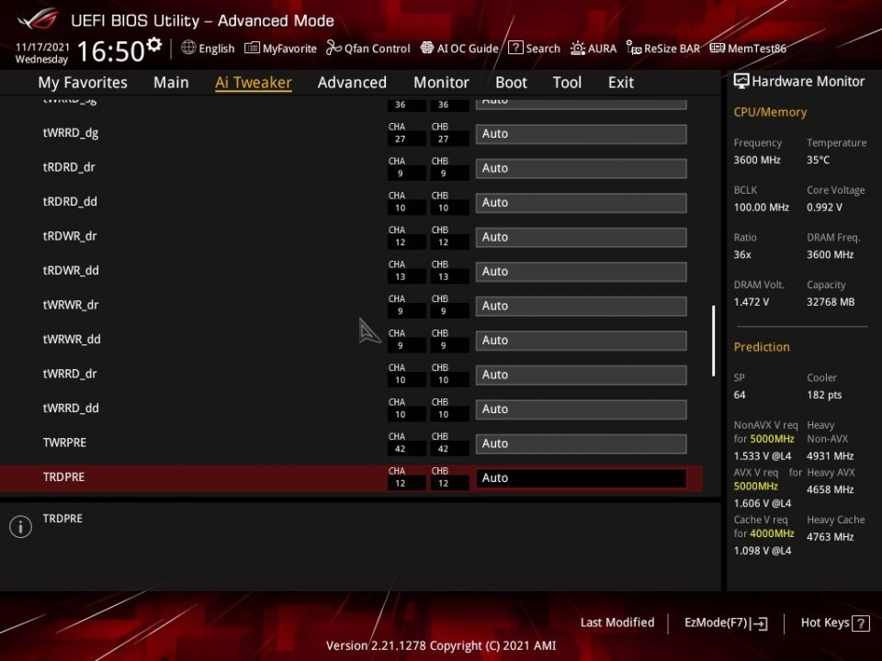
Task: Select TWRPRE Auto value field
Action: 581,443
